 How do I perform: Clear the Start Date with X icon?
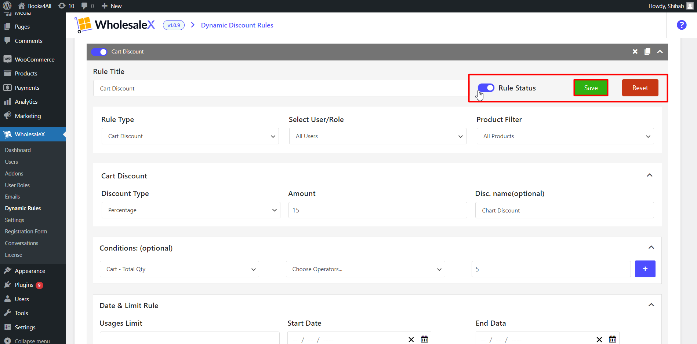tap(411, 340)
